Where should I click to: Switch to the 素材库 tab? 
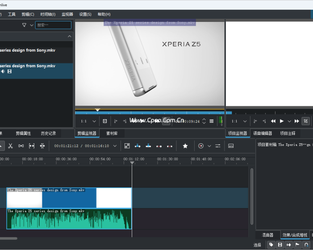(x=112, y=133)
